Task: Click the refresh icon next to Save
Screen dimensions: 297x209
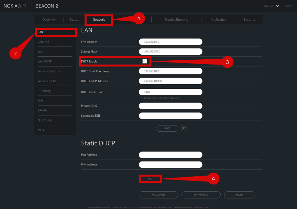Action: (184, 128)
